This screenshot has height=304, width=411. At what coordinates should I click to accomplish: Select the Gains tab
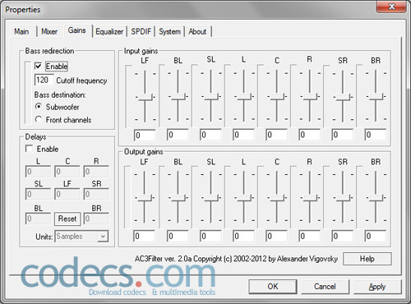pos(77,30)
